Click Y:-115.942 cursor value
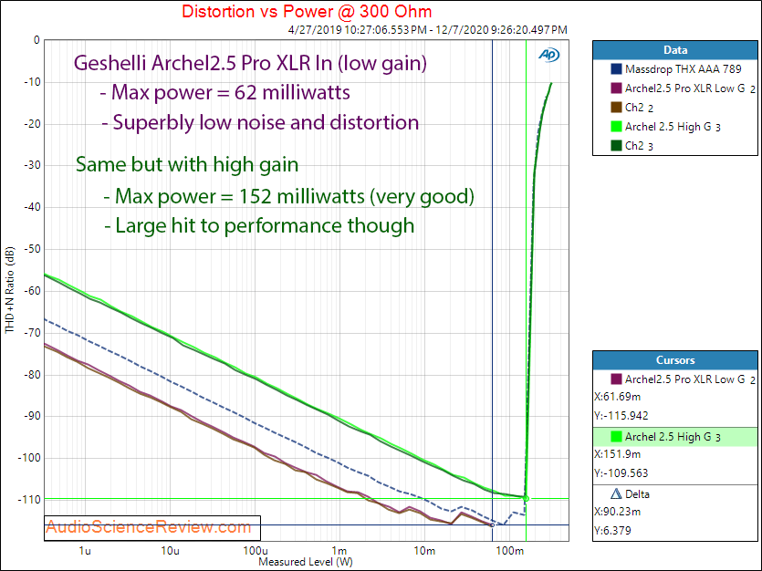This screenshot has width=762, height=571. point(621,416)
